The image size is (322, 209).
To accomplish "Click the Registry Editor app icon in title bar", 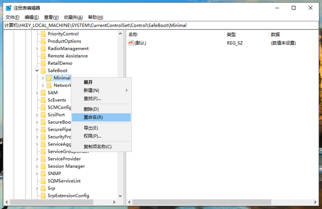I will click(7, 8).
